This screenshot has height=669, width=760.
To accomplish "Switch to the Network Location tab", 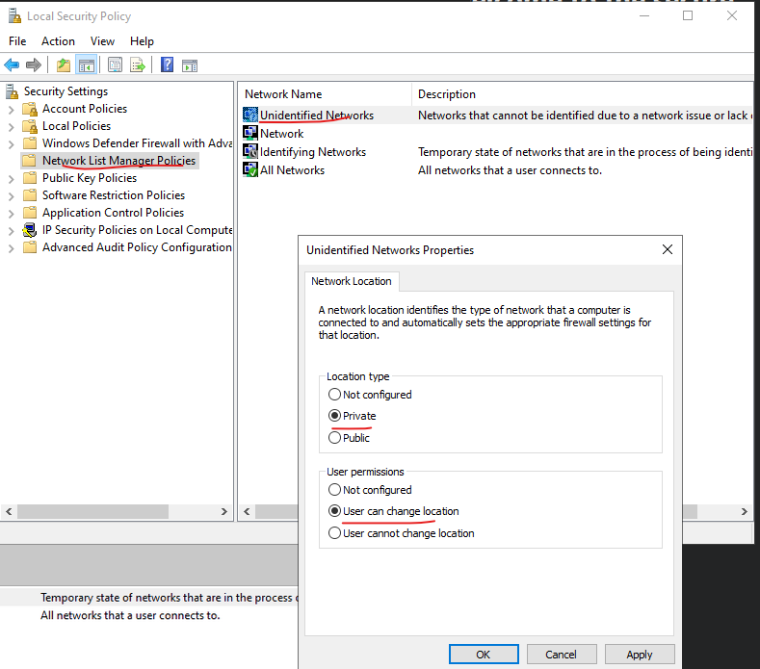I will [x=352, y=281].
